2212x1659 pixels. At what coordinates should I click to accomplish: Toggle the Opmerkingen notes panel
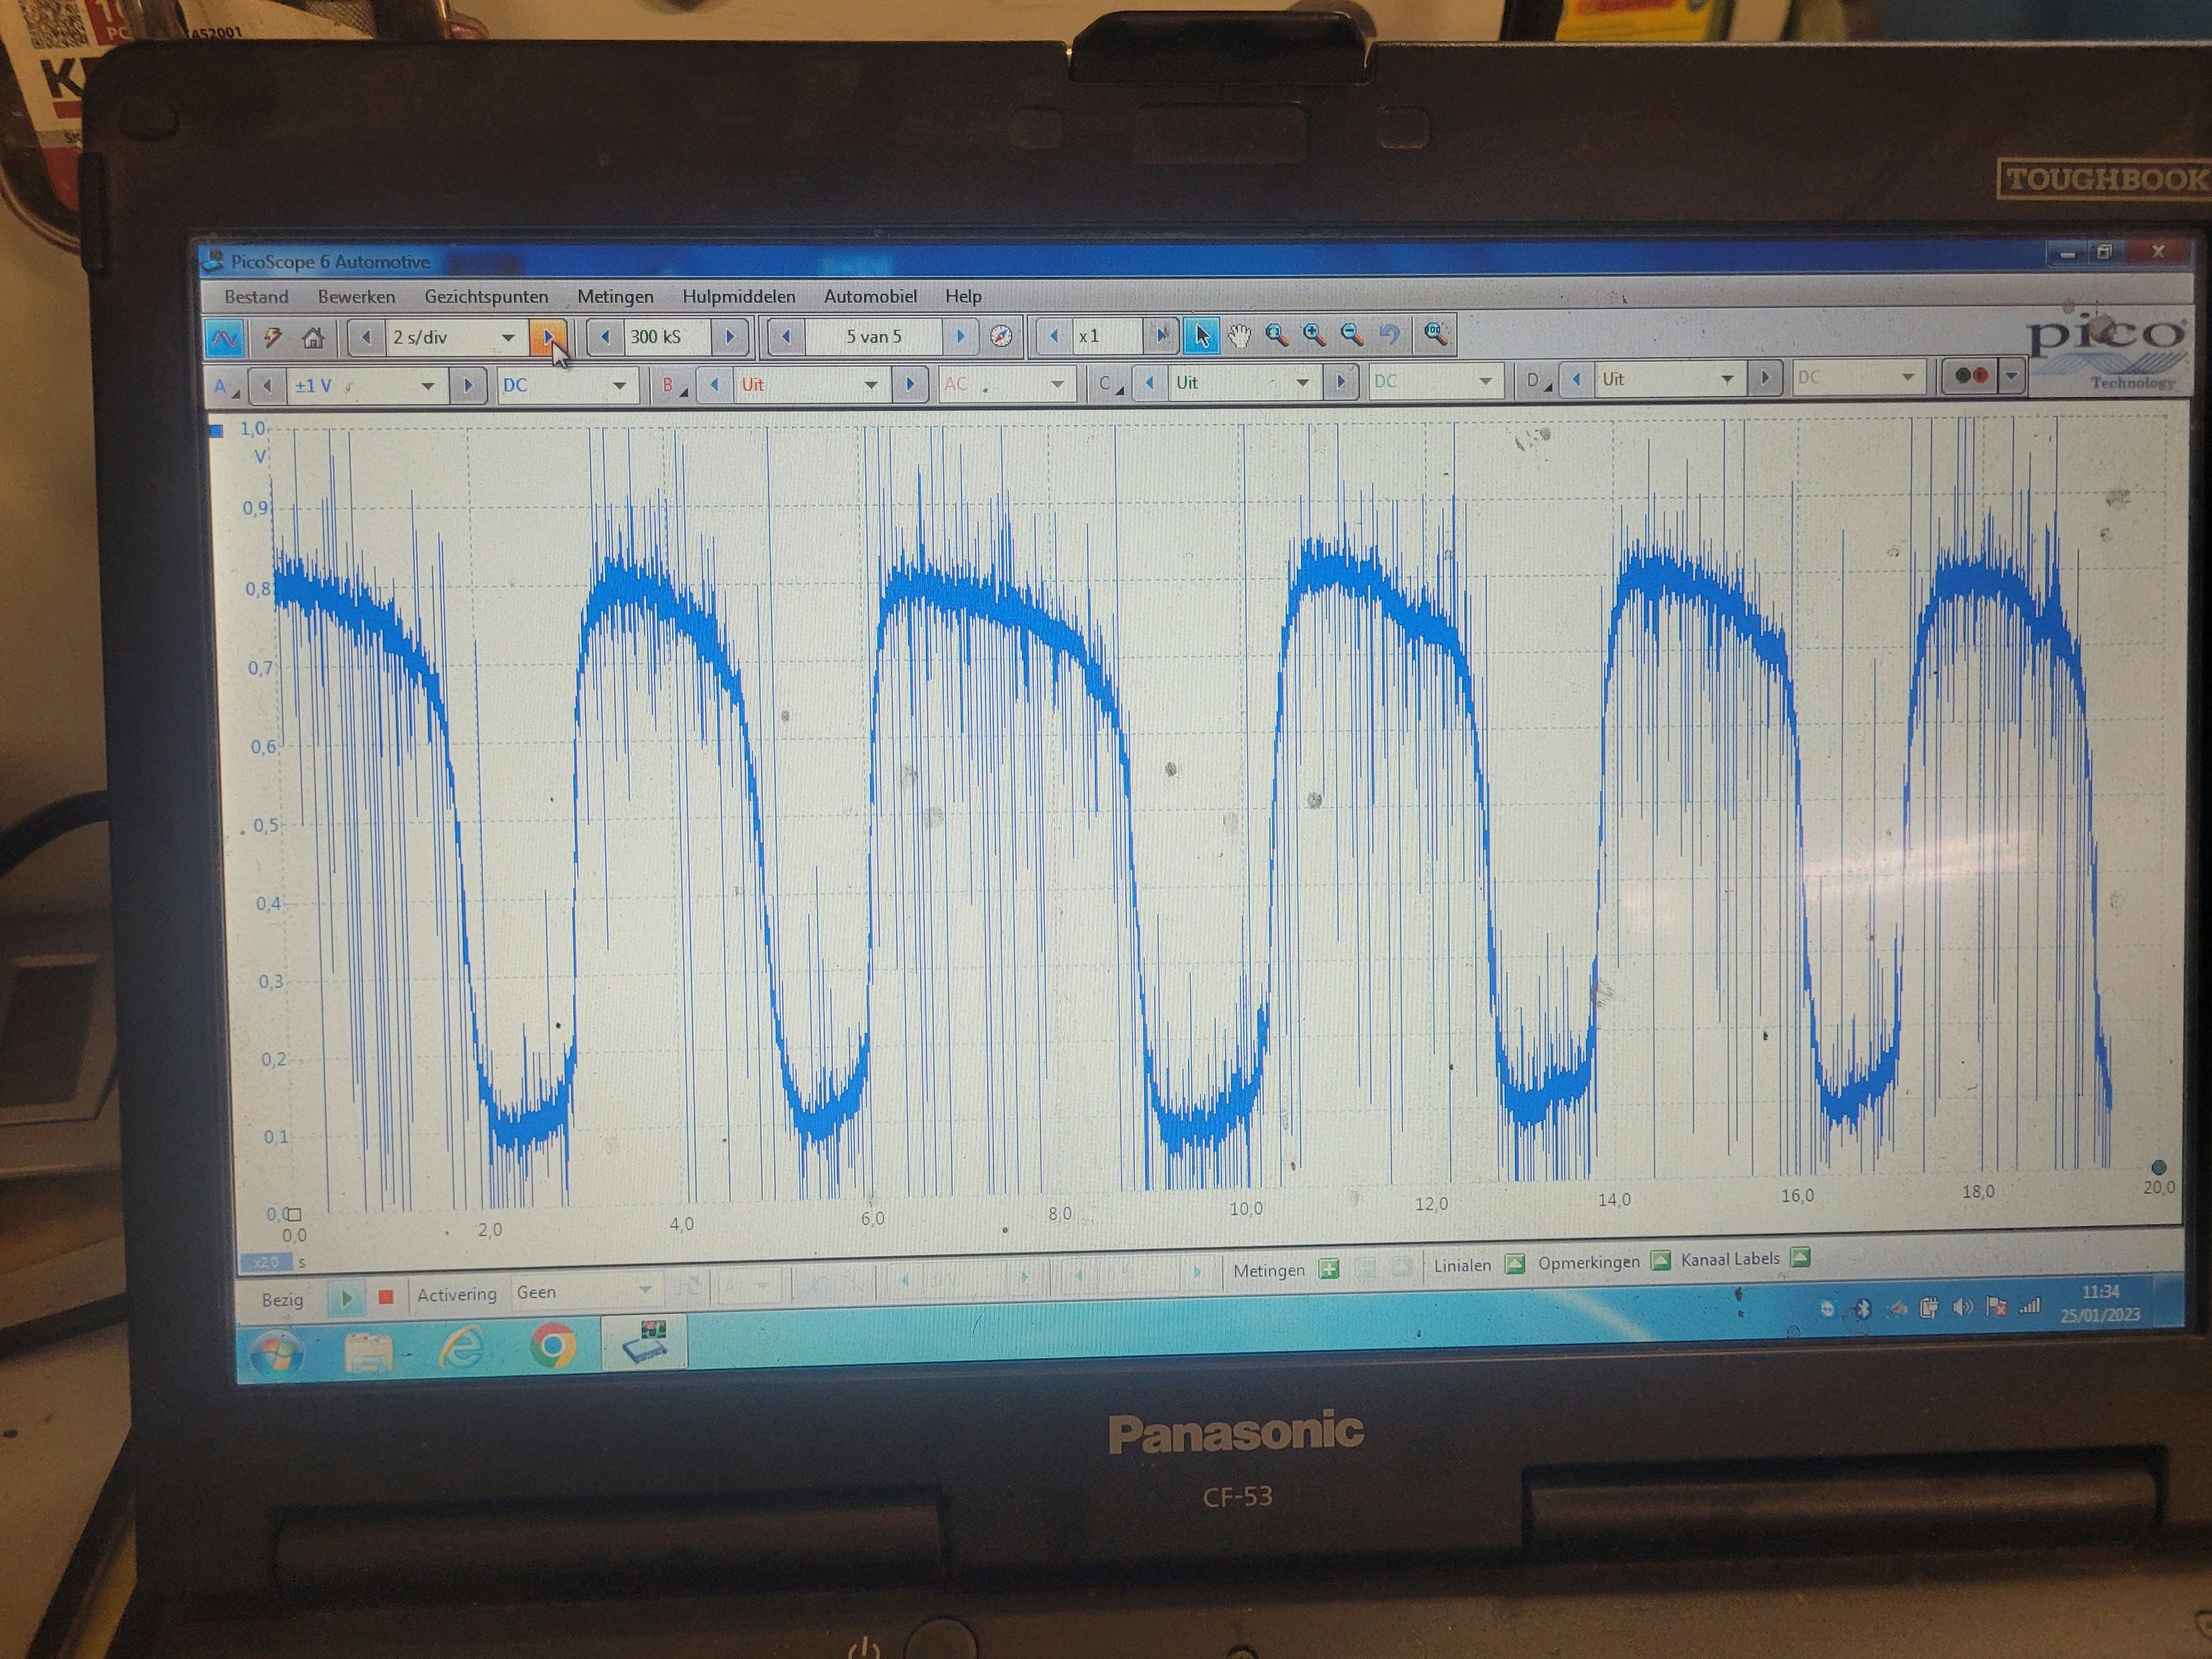1661,1260
